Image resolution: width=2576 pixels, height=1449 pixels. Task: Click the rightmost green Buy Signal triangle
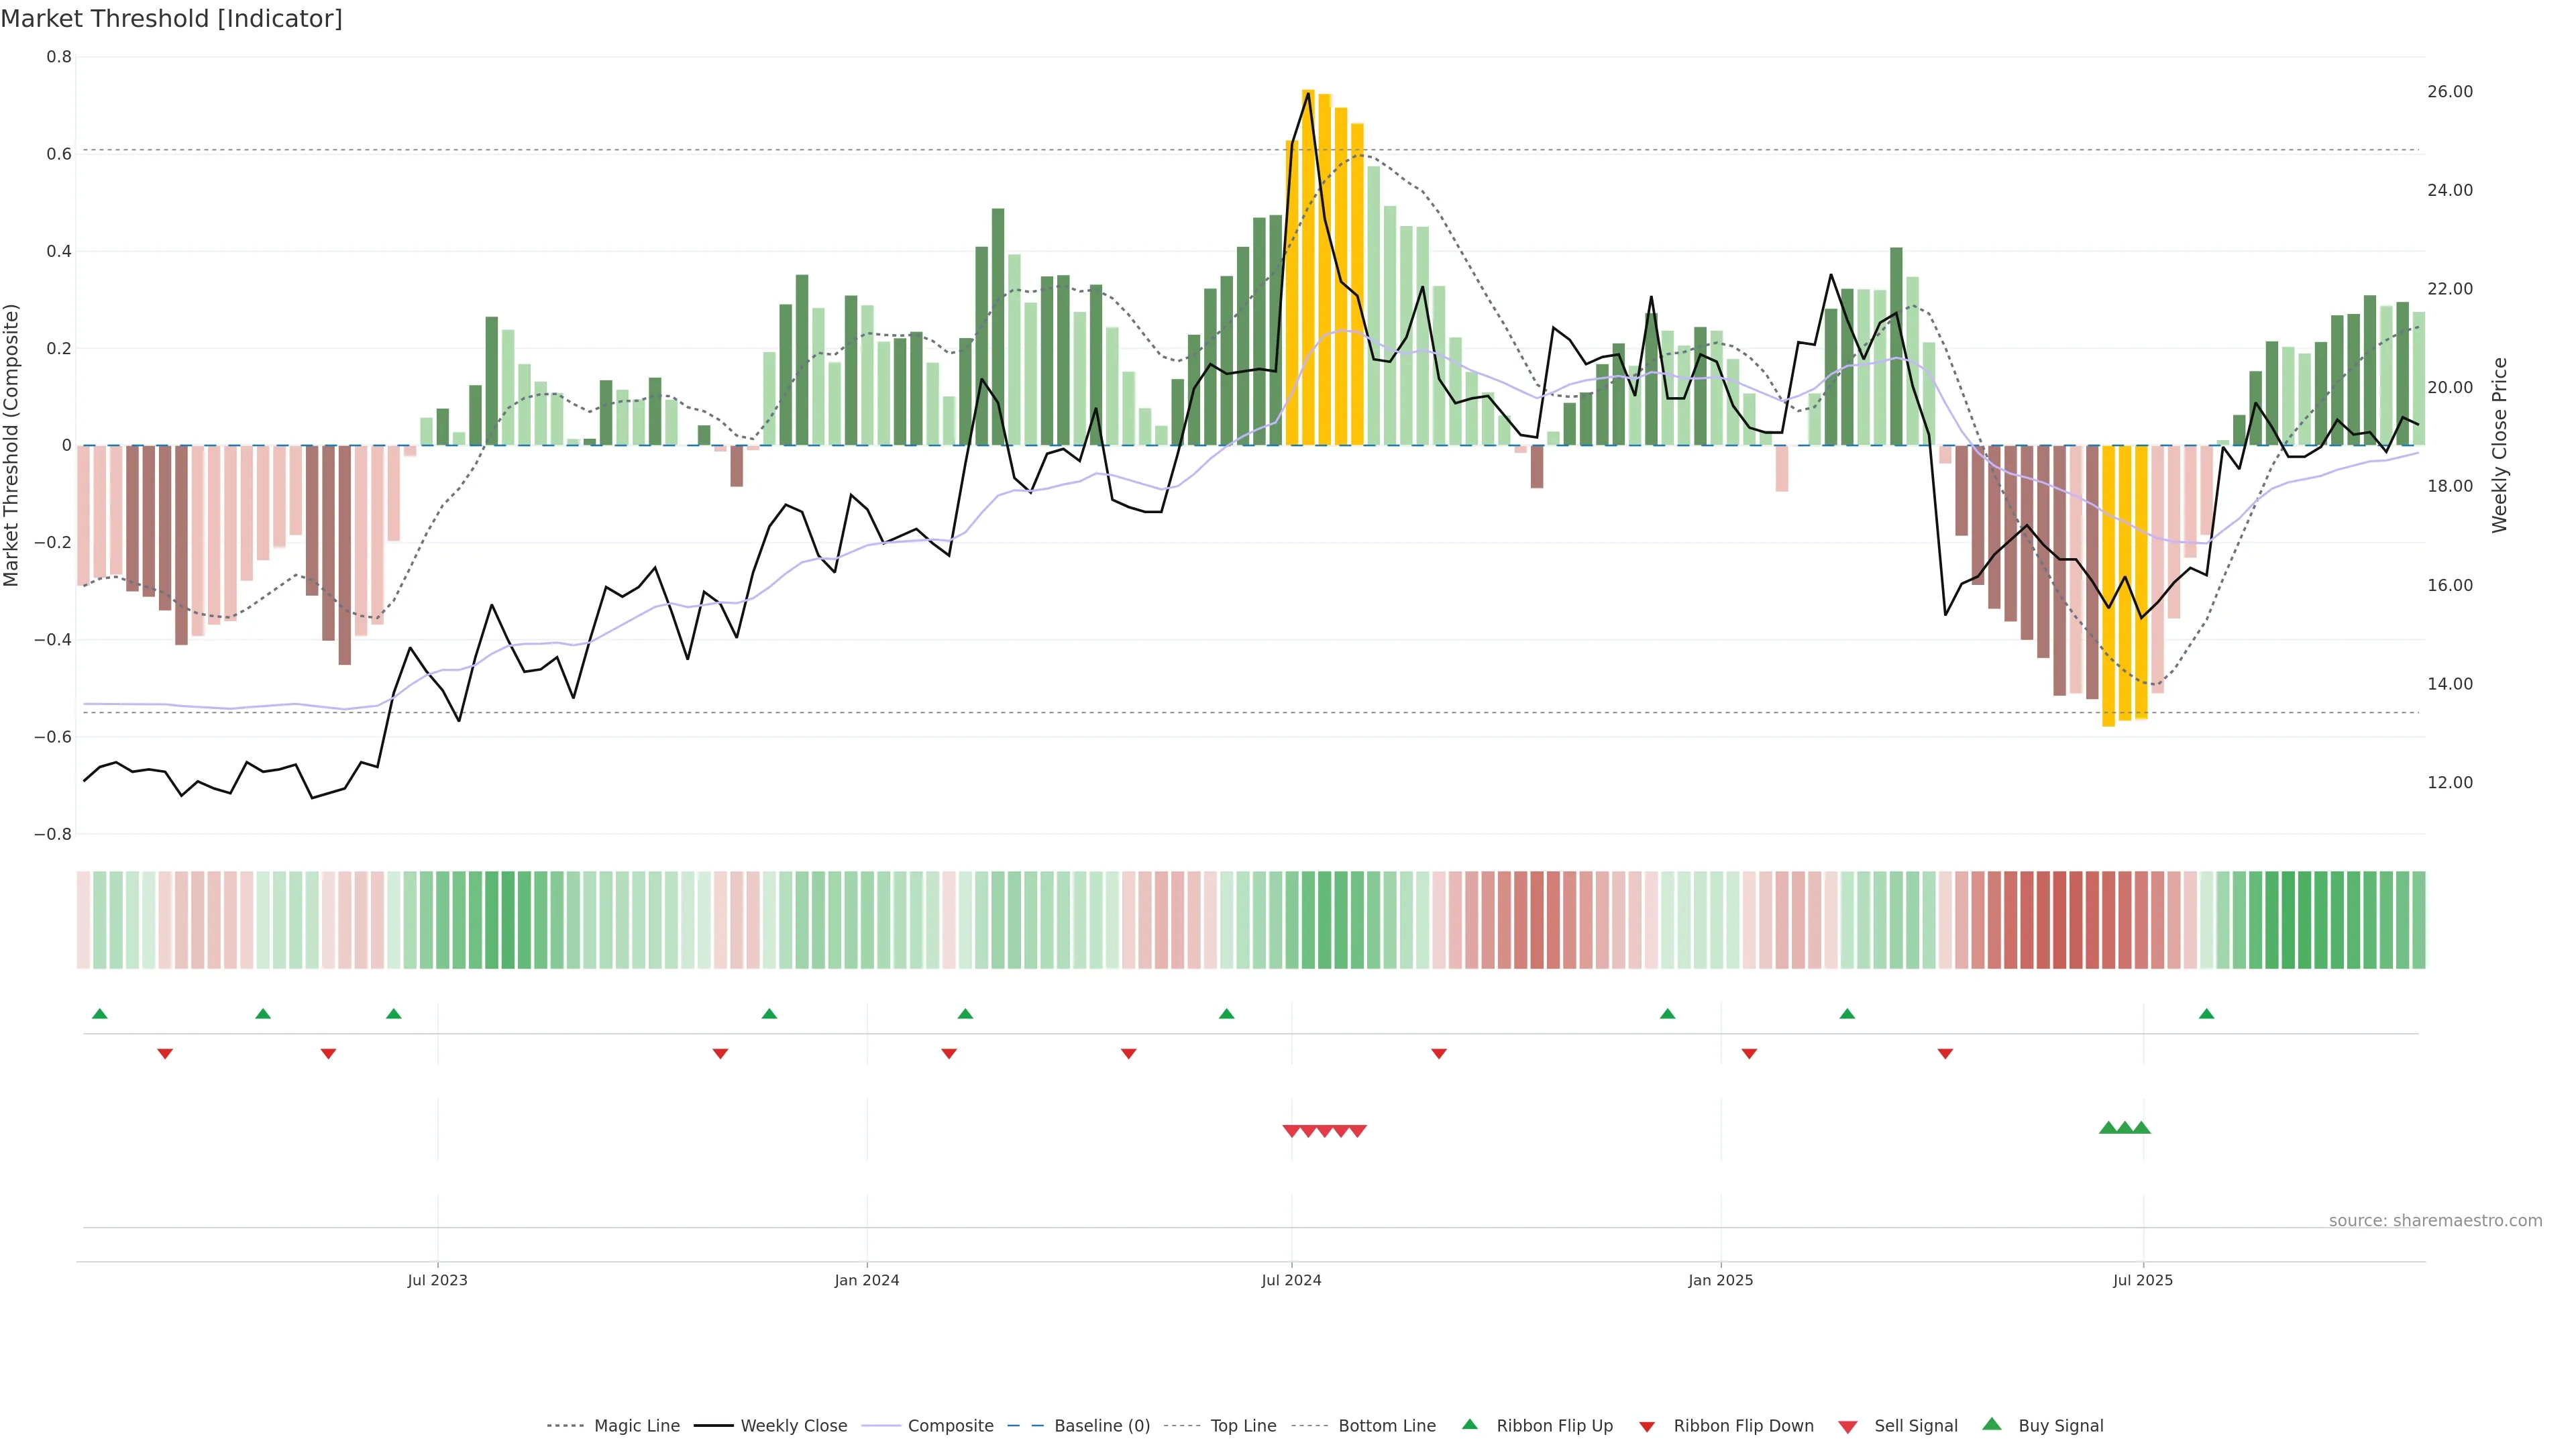click(2141, 1128)
